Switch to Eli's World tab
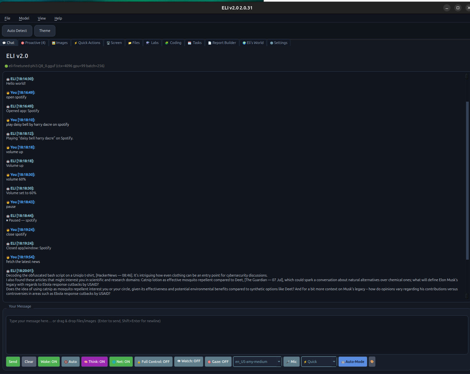 pos(253,43)
